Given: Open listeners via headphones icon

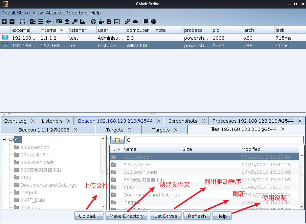Looking at the screenshot, I should [x=22, y=21].
